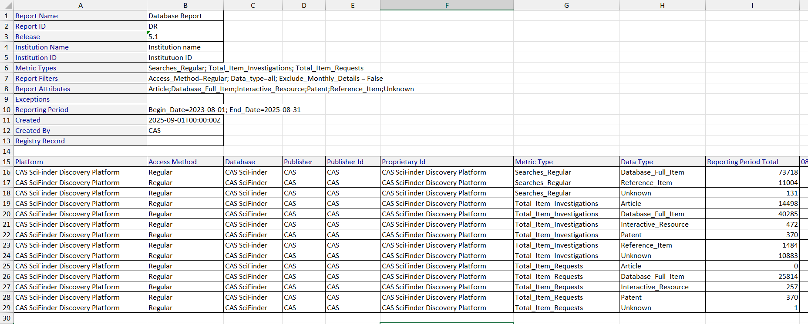Click the Release value cell 5.1

pos(185,36)
